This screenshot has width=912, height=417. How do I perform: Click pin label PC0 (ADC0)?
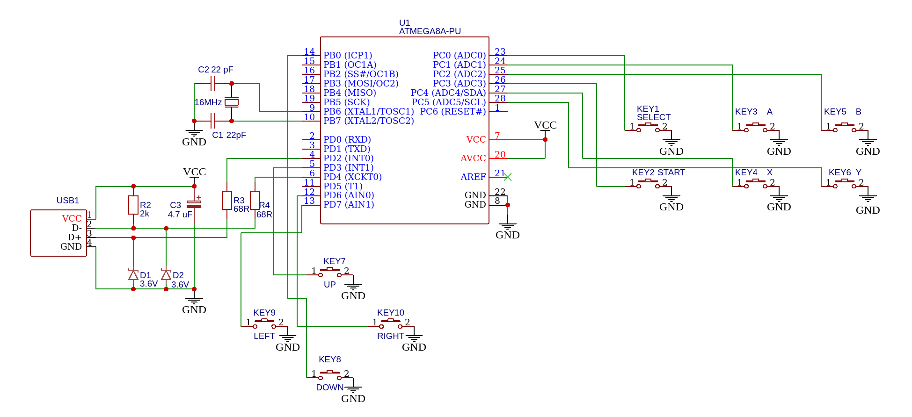pos(460,56)
